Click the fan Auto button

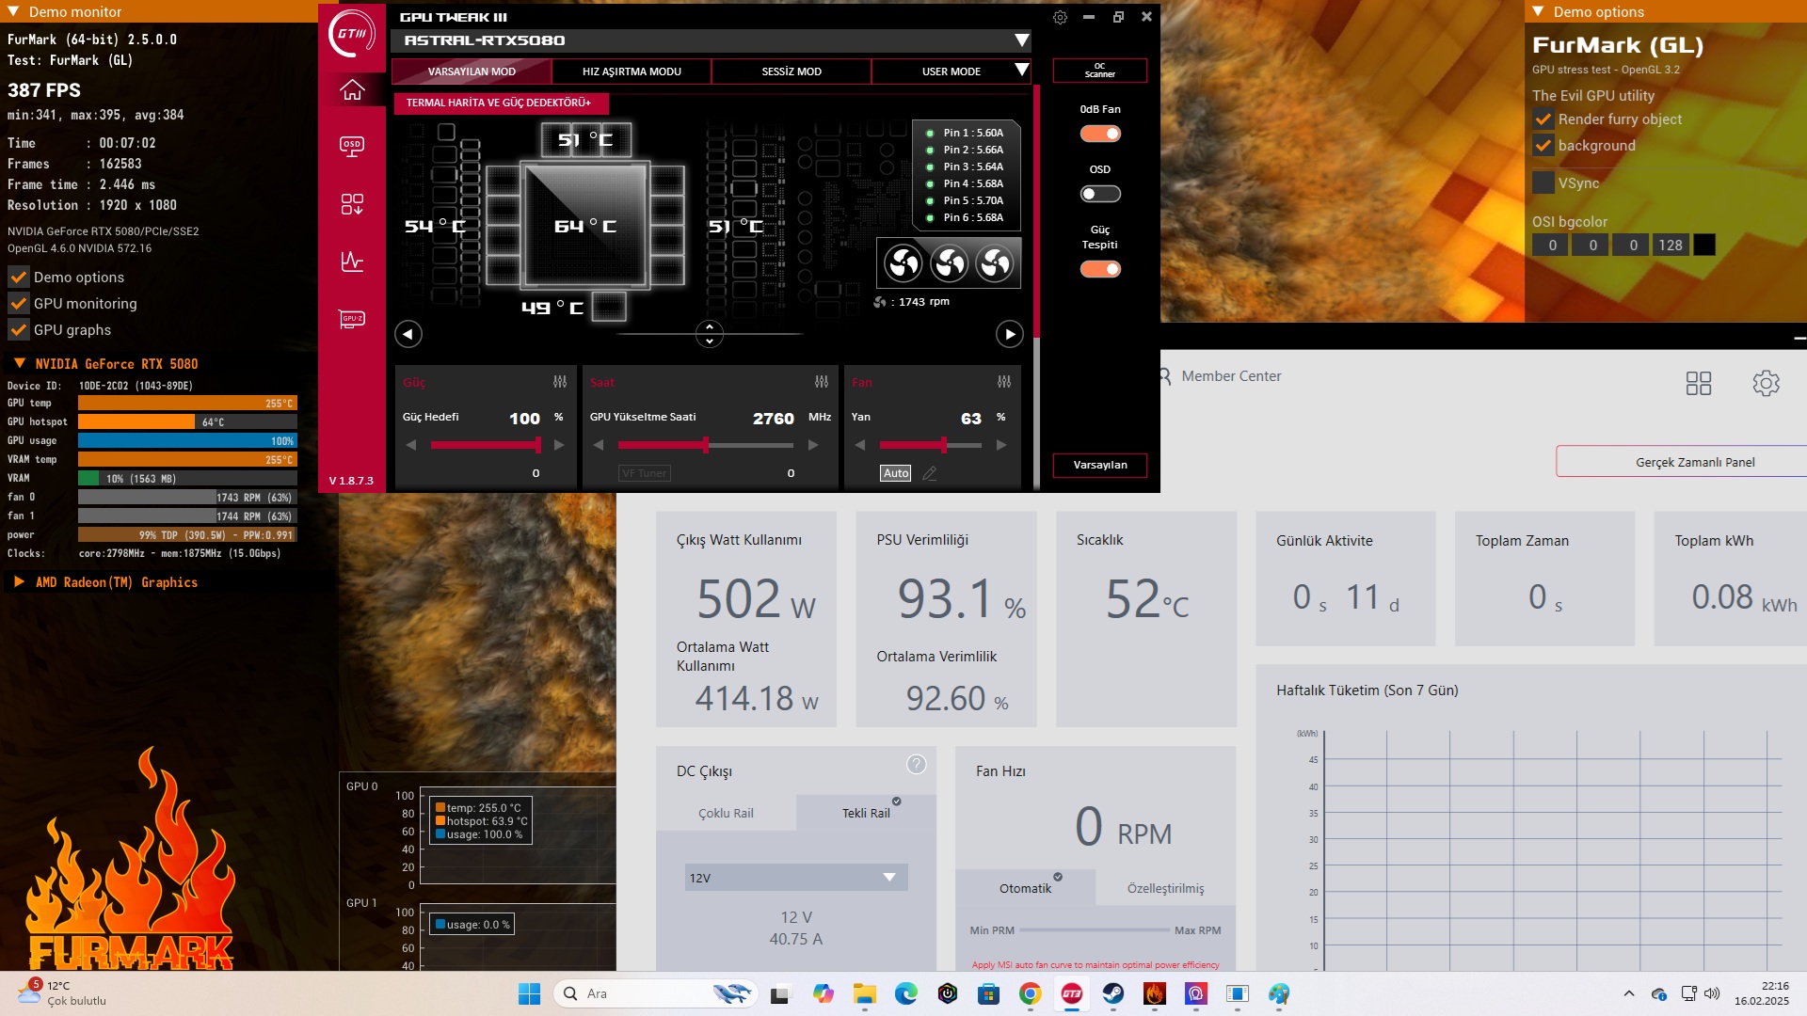896,473
